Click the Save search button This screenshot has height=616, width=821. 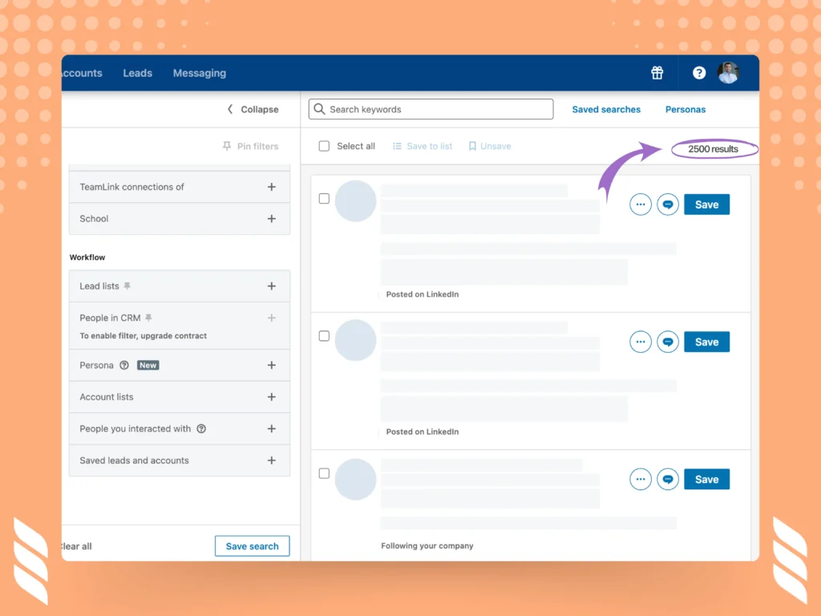coord(252,545)
